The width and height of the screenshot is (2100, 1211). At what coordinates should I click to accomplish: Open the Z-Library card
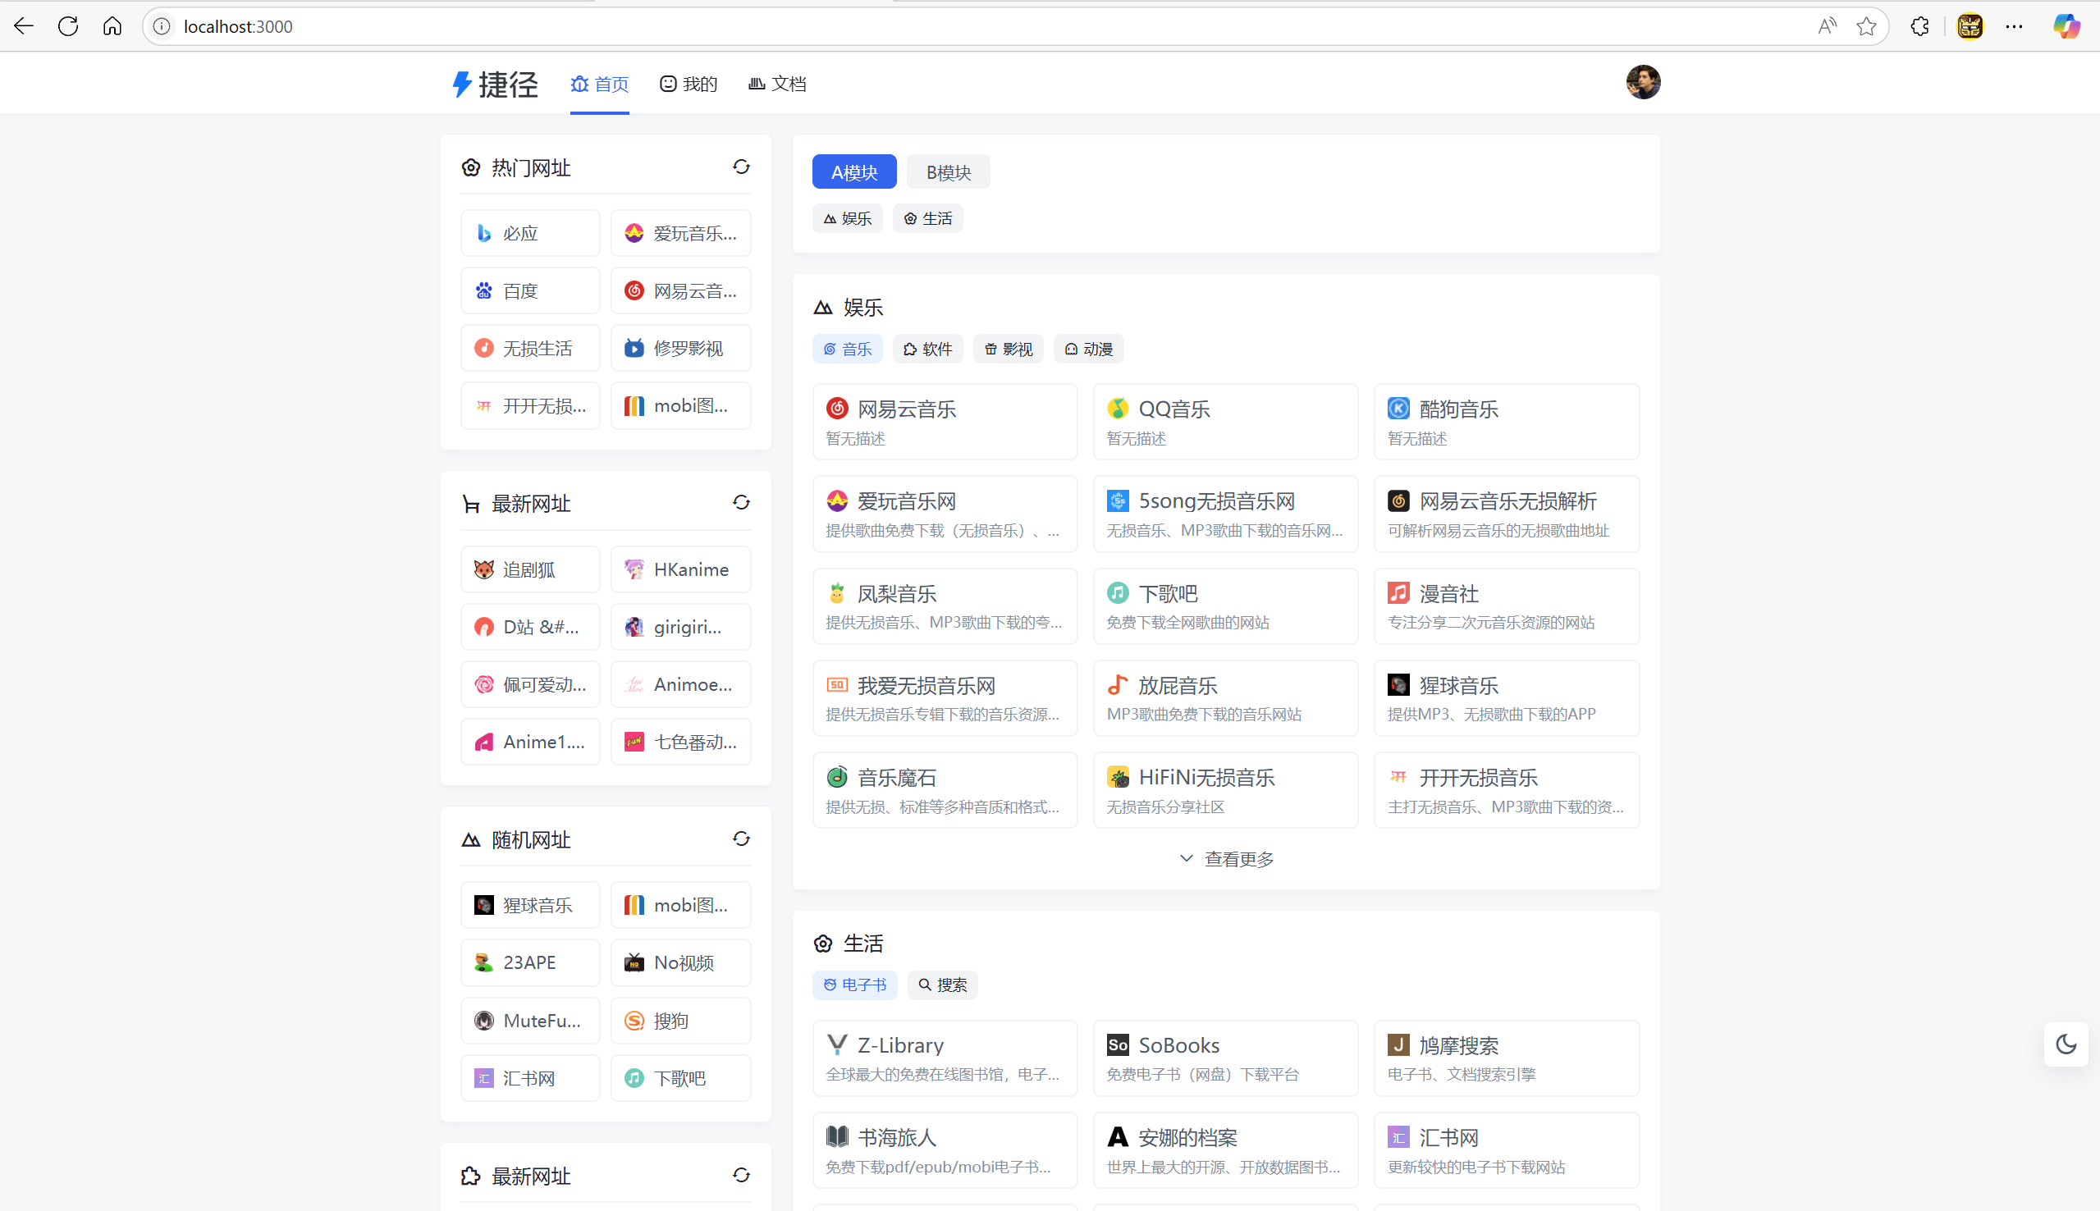point(945,1058)
